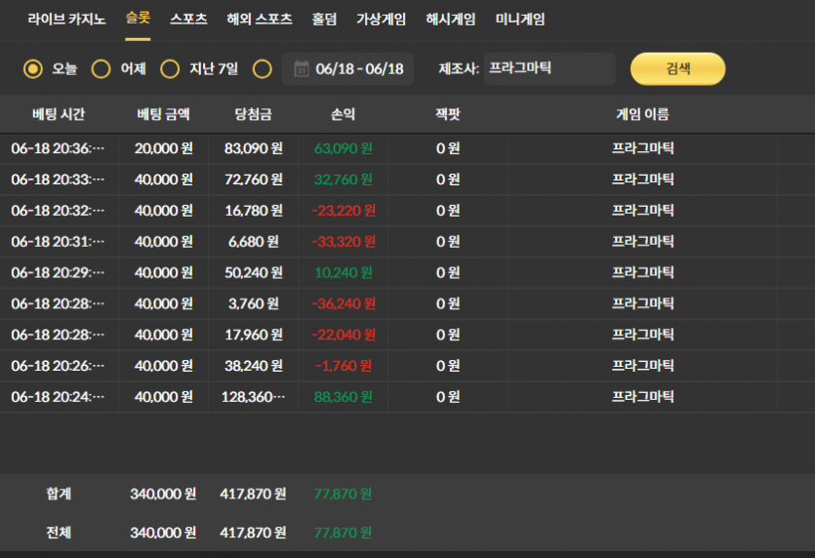815x558 pixels.
Task: Select the 06-18 20:31 bet row time
Action: (58, 242)
